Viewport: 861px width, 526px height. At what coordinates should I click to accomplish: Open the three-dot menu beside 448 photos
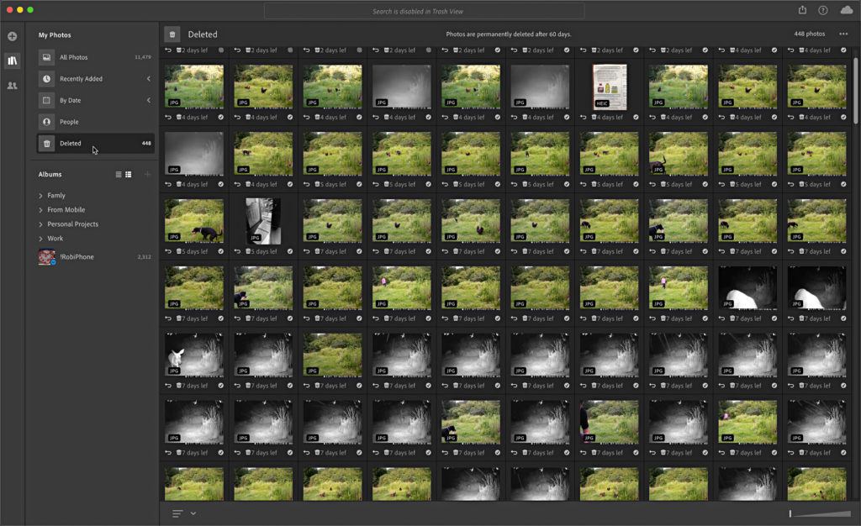point(843,34)
